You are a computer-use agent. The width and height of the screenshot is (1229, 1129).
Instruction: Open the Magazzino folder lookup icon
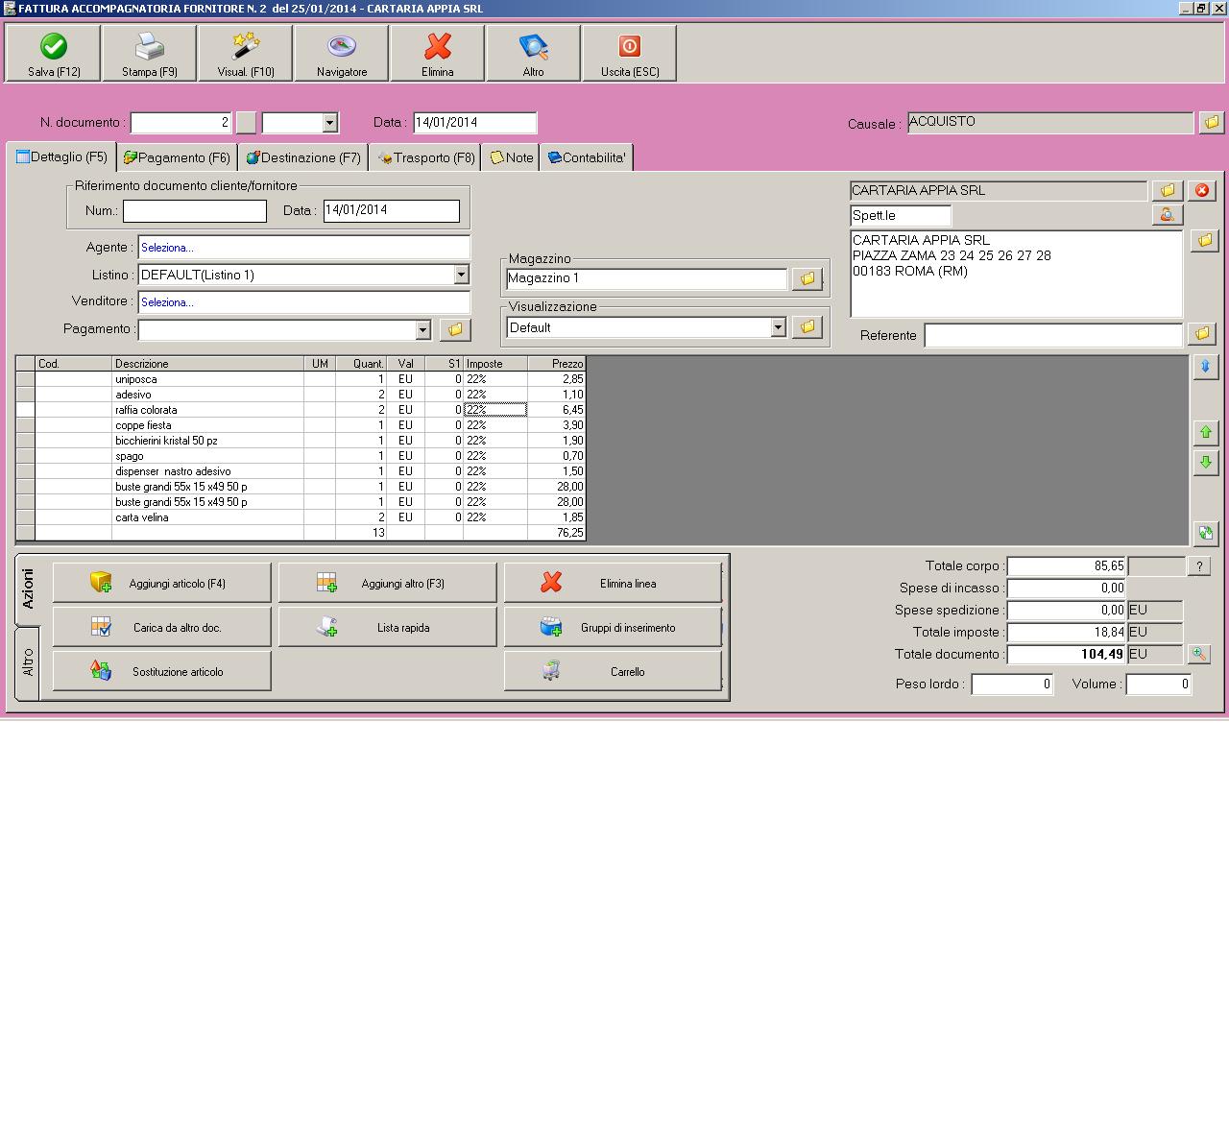[807, 278]
